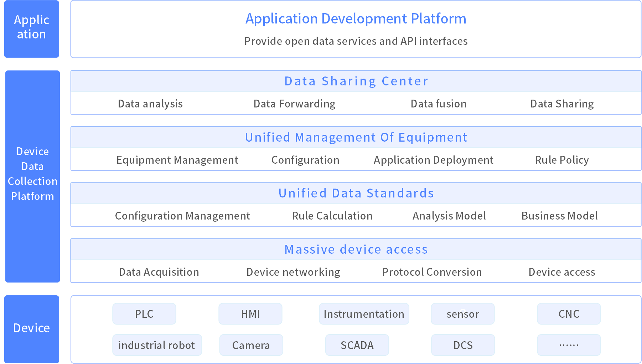Select the HMI device box
Screen dimensions: 642x364
[x=250, y=314]
